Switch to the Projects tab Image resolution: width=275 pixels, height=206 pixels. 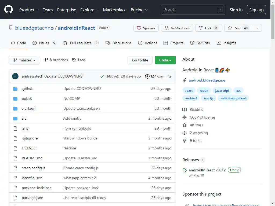[x=173, y=43]
